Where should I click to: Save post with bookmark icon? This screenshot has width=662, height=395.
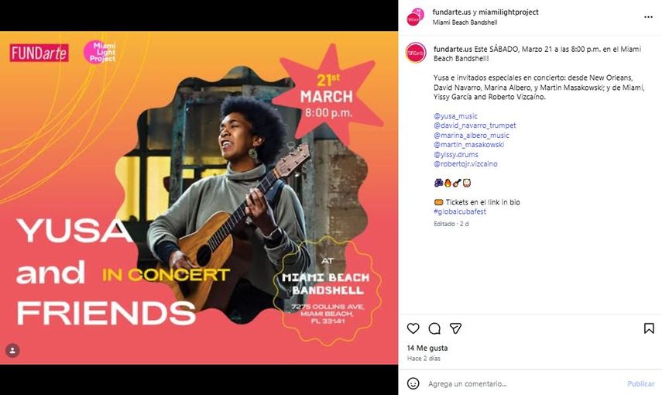649,328
